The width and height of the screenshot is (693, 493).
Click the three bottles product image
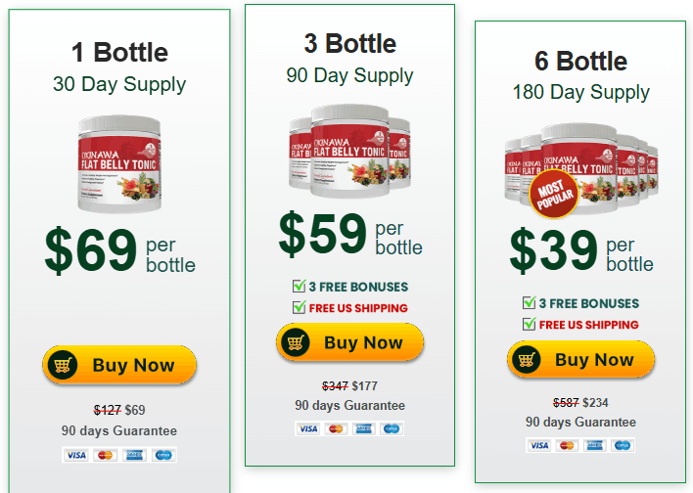coord(349,145)
